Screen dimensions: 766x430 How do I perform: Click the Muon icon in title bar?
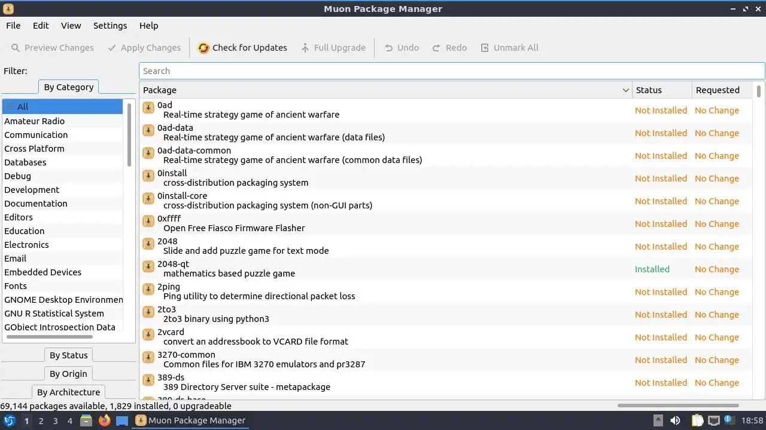click(x=8, y=8)
